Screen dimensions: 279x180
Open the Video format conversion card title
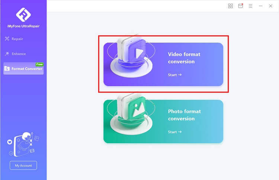click(184, 58)
